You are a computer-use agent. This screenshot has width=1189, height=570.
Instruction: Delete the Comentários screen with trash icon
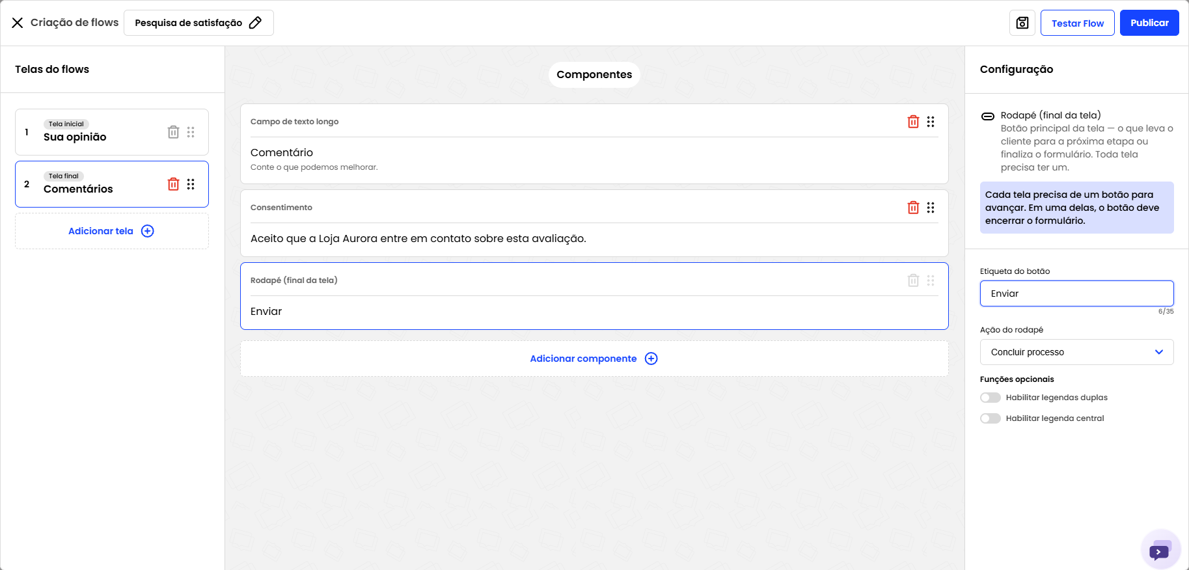pyautogui.click(x=173, y=184)
